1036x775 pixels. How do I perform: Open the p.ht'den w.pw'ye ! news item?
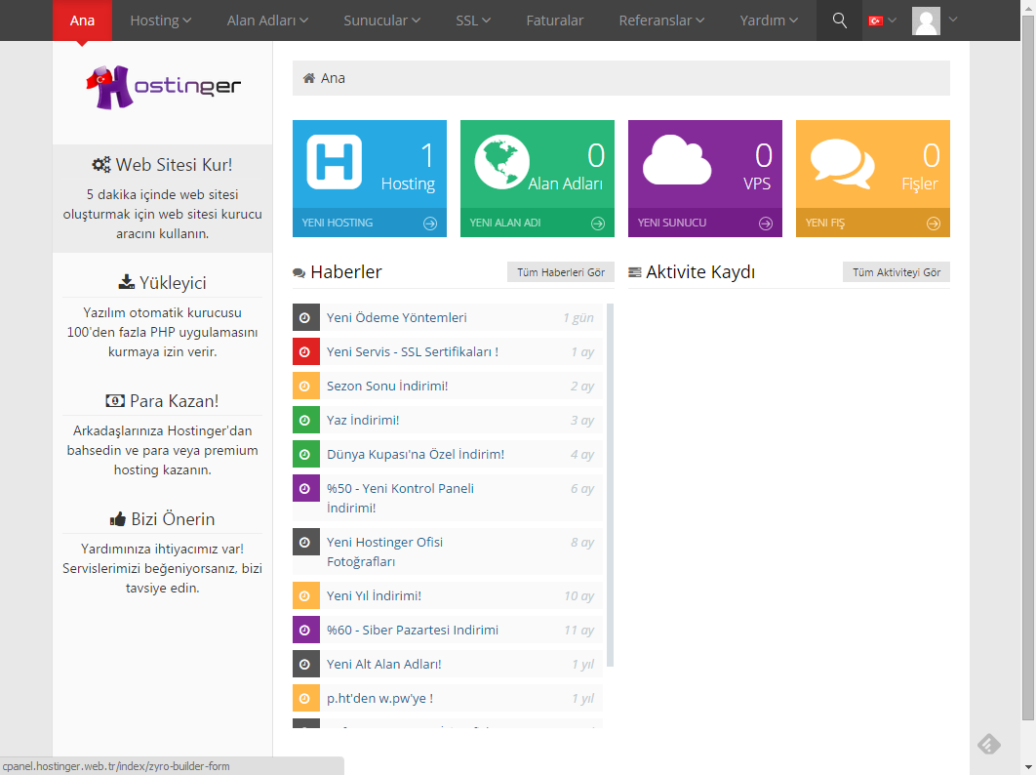(379, 699)
